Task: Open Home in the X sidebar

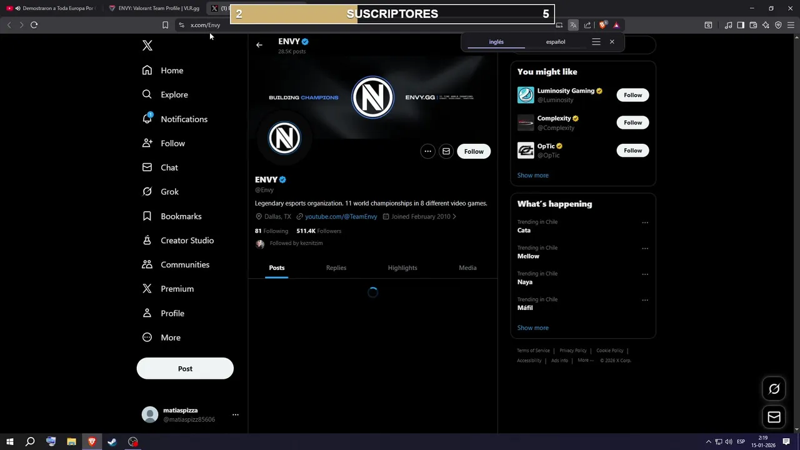Action: click(162, 71)
